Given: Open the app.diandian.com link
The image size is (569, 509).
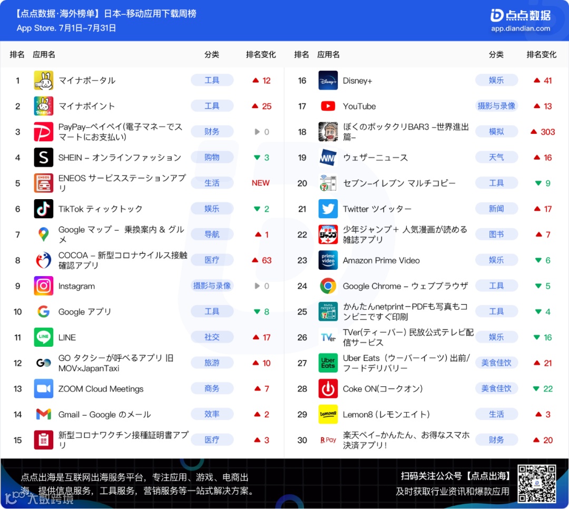Looking at the screenshot, I should 521,28.
